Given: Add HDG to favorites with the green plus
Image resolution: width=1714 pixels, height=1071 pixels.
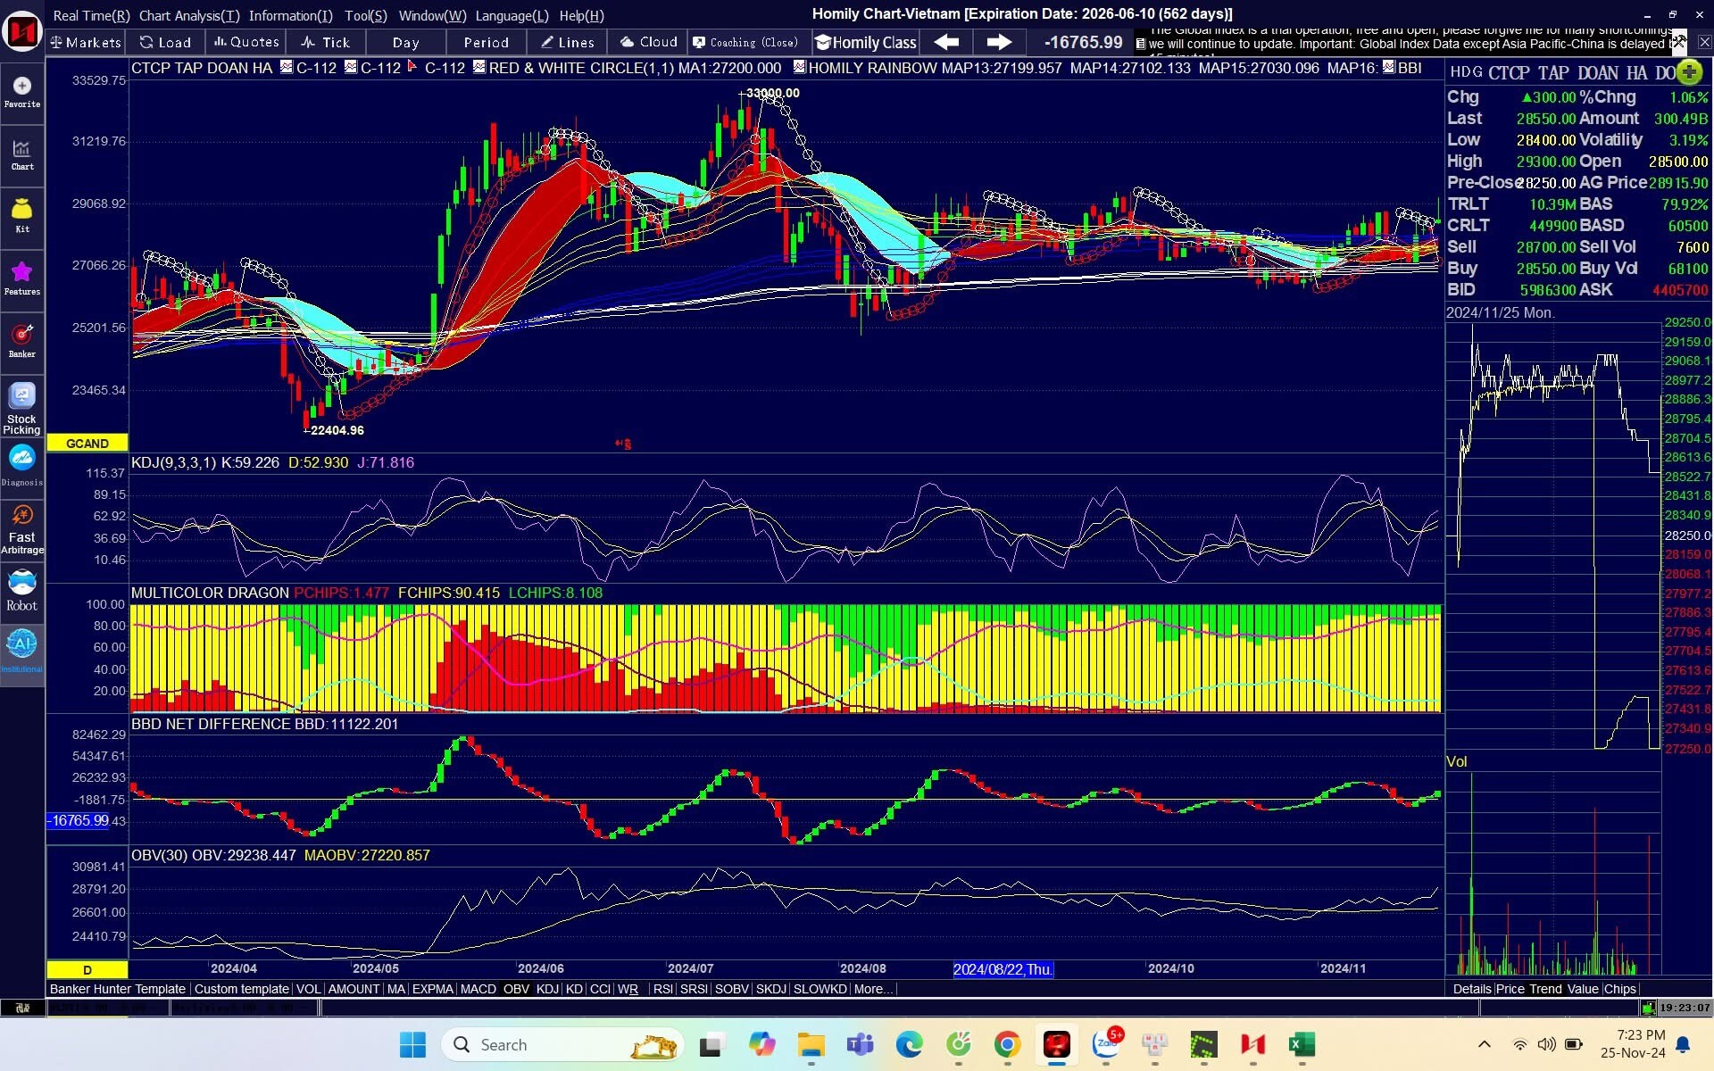Looking at the screenshot, I should 1689,72.
